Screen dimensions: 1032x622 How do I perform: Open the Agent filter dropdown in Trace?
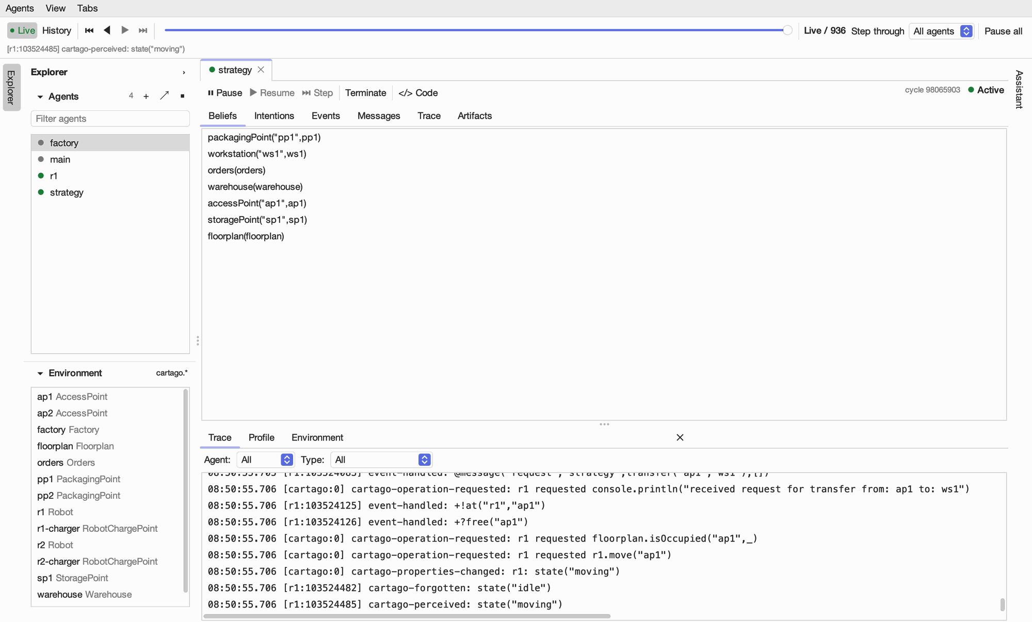click(265, 460)
